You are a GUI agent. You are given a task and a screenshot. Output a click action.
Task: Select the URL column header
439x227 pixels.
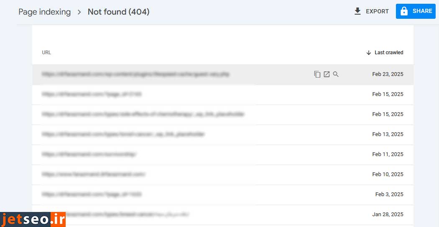click(46, 53)
